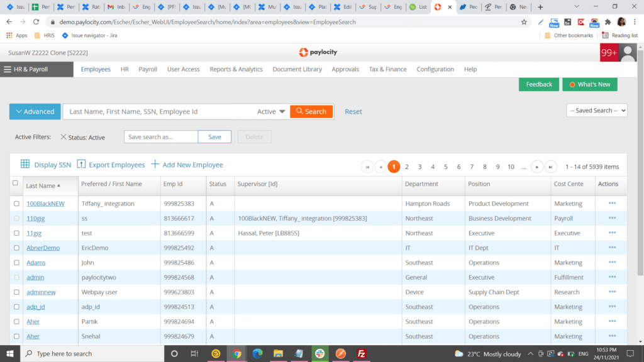Click the Reset link
The image size is (644, 362).
353,112
